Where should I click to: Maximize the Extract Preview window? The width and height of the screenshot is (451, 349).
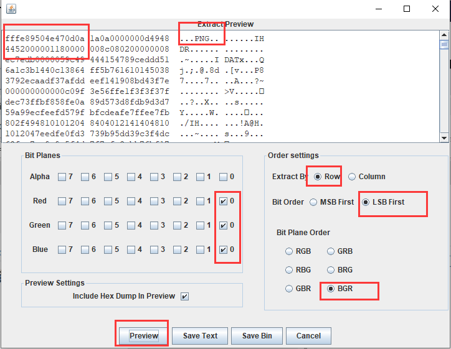coord(407,9)
